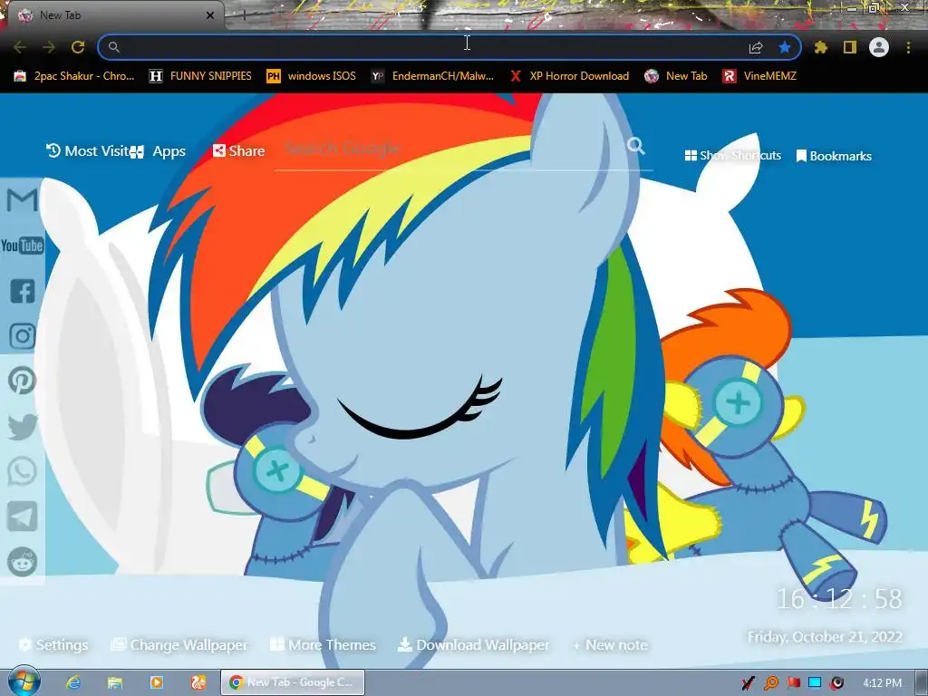Open the Gmail sidebar shortcut

click(x=22, y=200)
